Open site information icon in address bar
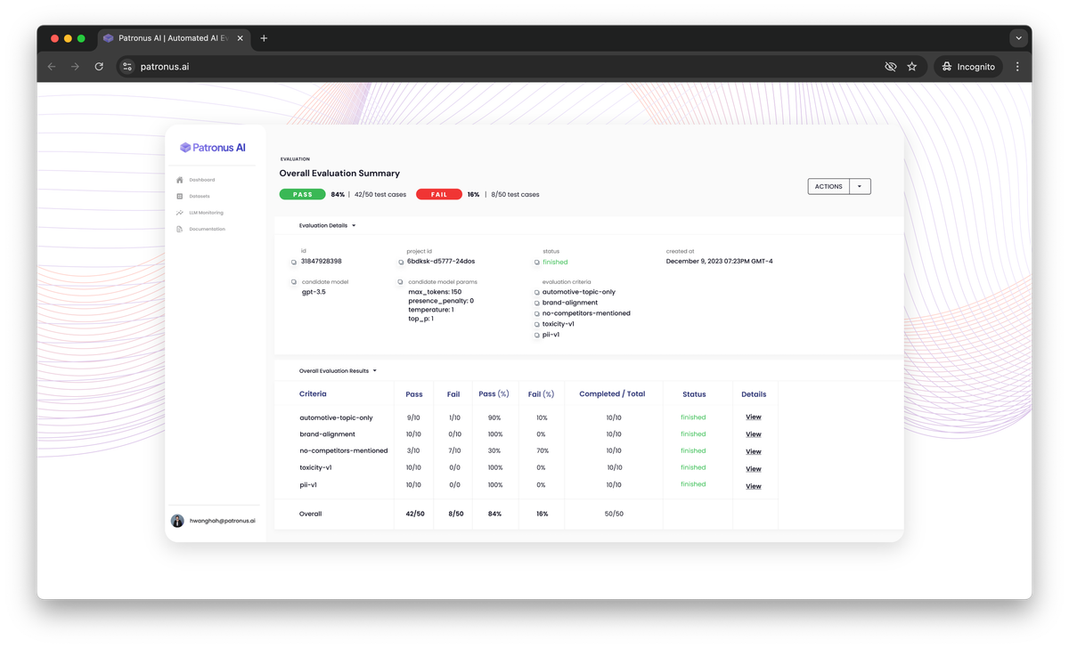 (x=127, y=67)
